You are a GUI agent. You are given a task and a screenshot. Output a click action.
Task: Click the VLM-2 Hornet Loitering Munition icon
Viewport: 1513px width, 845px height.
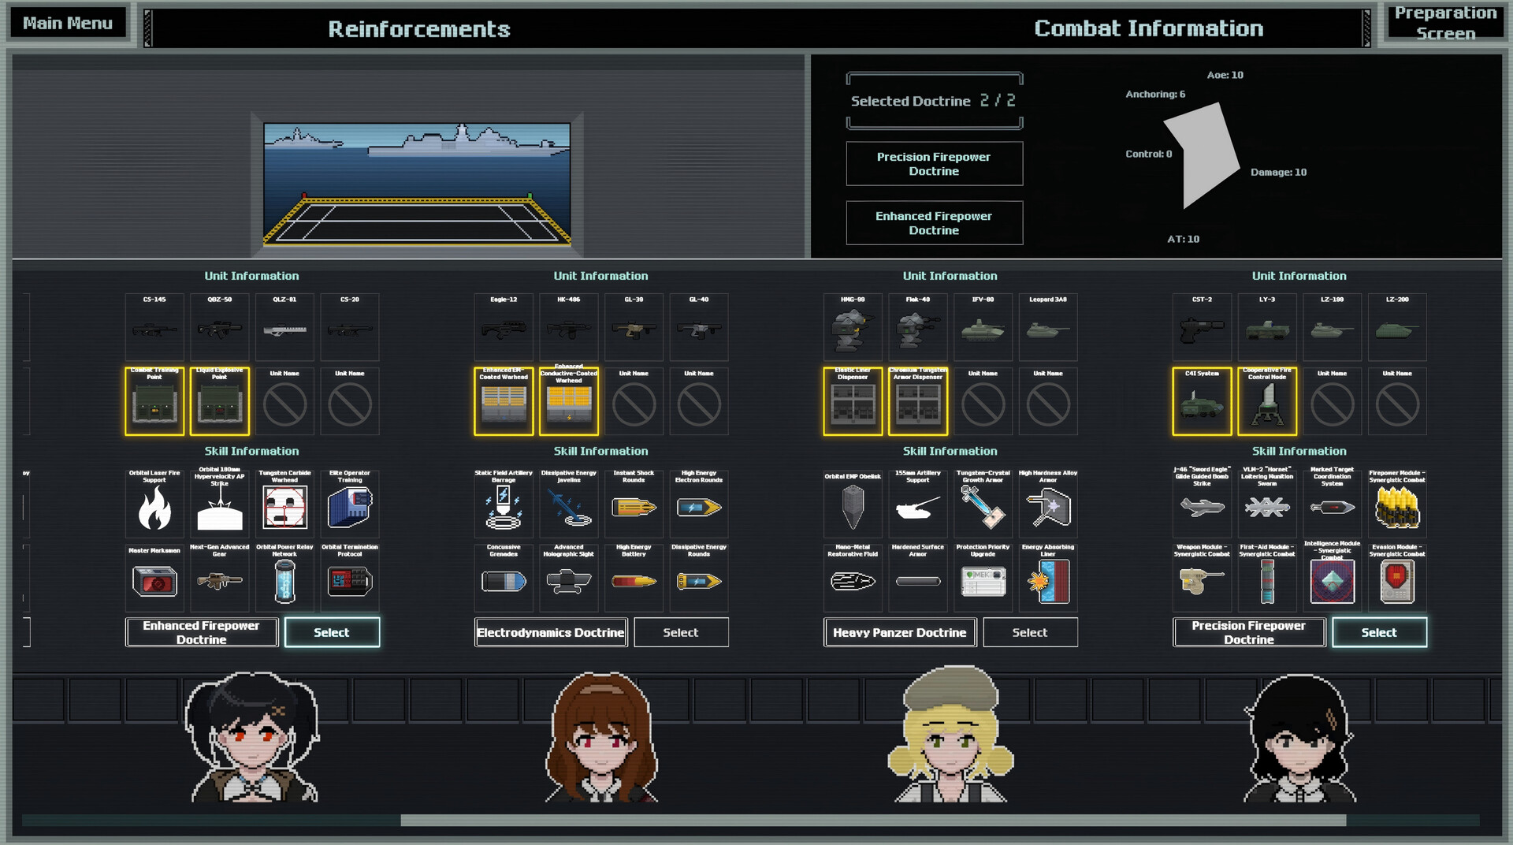(x=1267, y=504)
